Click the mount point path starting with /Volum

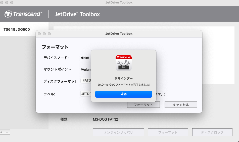[86, 70]
